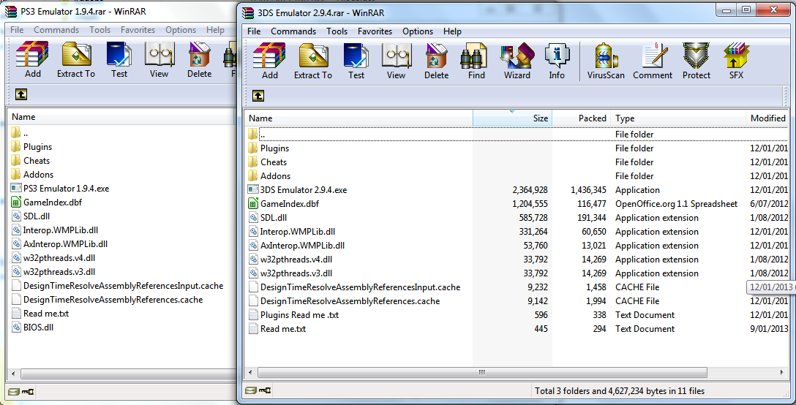
Task: Open Commands menu in 3DS Emulator window
Action: 293,31
